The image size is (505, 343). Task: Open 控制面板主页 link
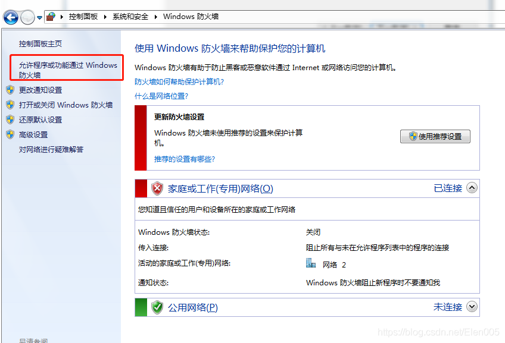point(40,44)
